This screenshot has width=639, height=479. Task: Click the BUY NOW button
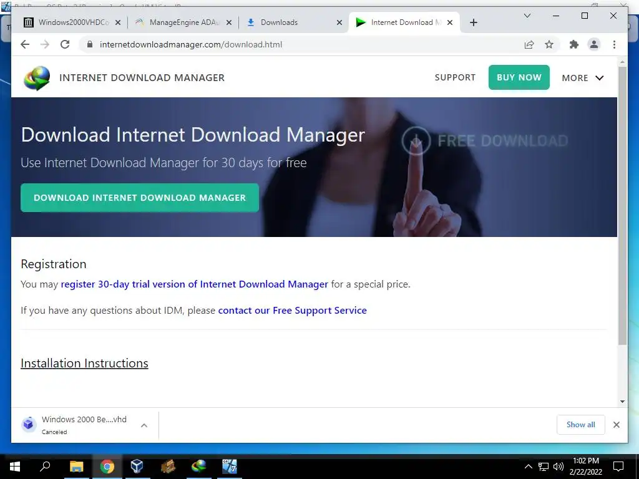(x=519, y=77)
